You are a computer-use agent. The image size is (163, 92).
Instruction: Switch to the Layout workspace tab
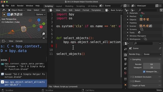pyautogui.click(x=59, y=6)
